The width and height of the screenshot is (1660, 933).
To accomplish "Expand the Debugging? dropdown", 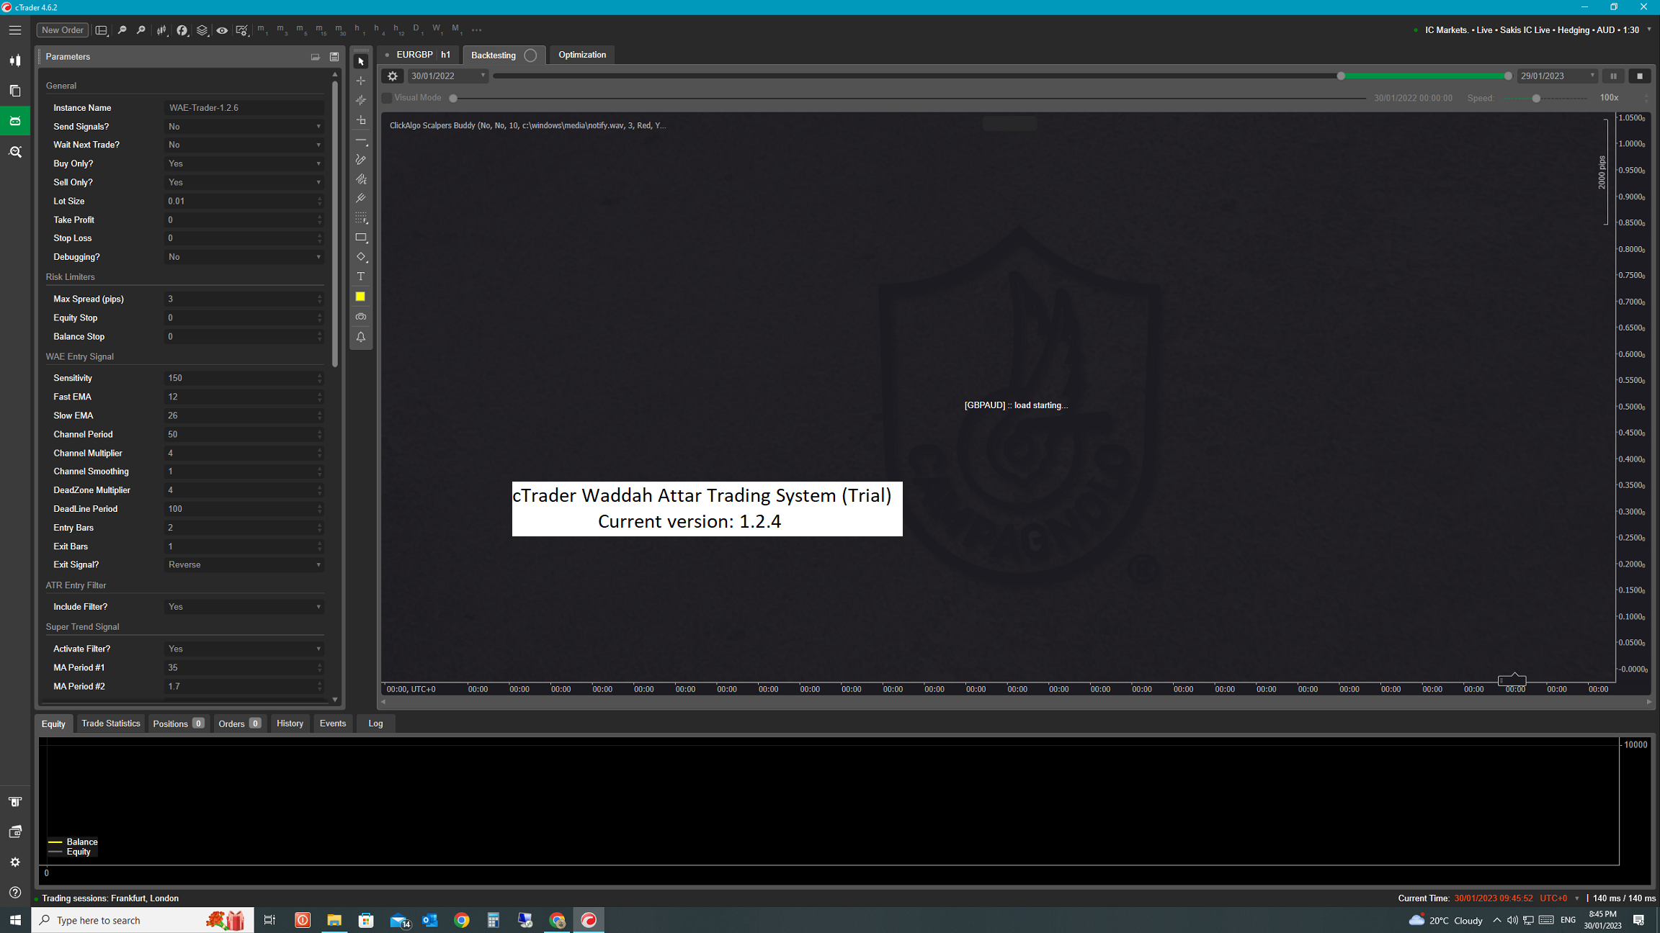I will [x=244, y=256].
